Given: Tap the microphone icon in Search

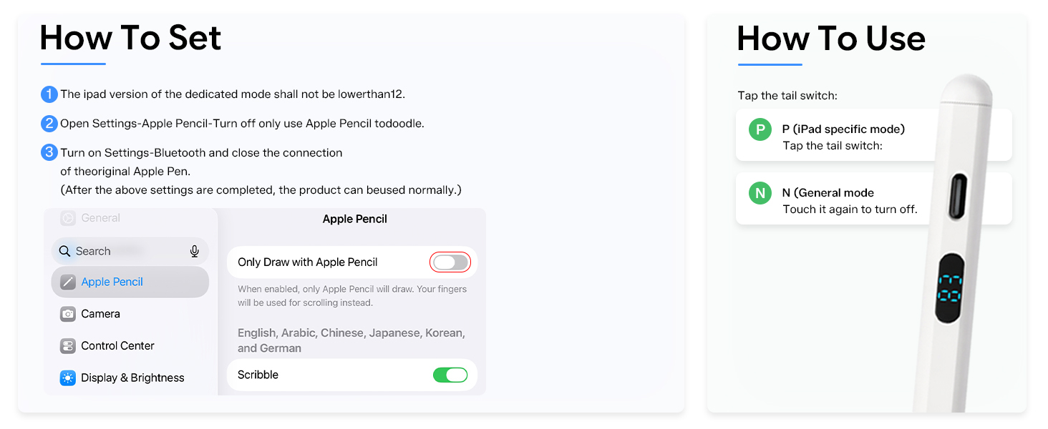Looking at the screenshot, I should [x=194, y=251].
